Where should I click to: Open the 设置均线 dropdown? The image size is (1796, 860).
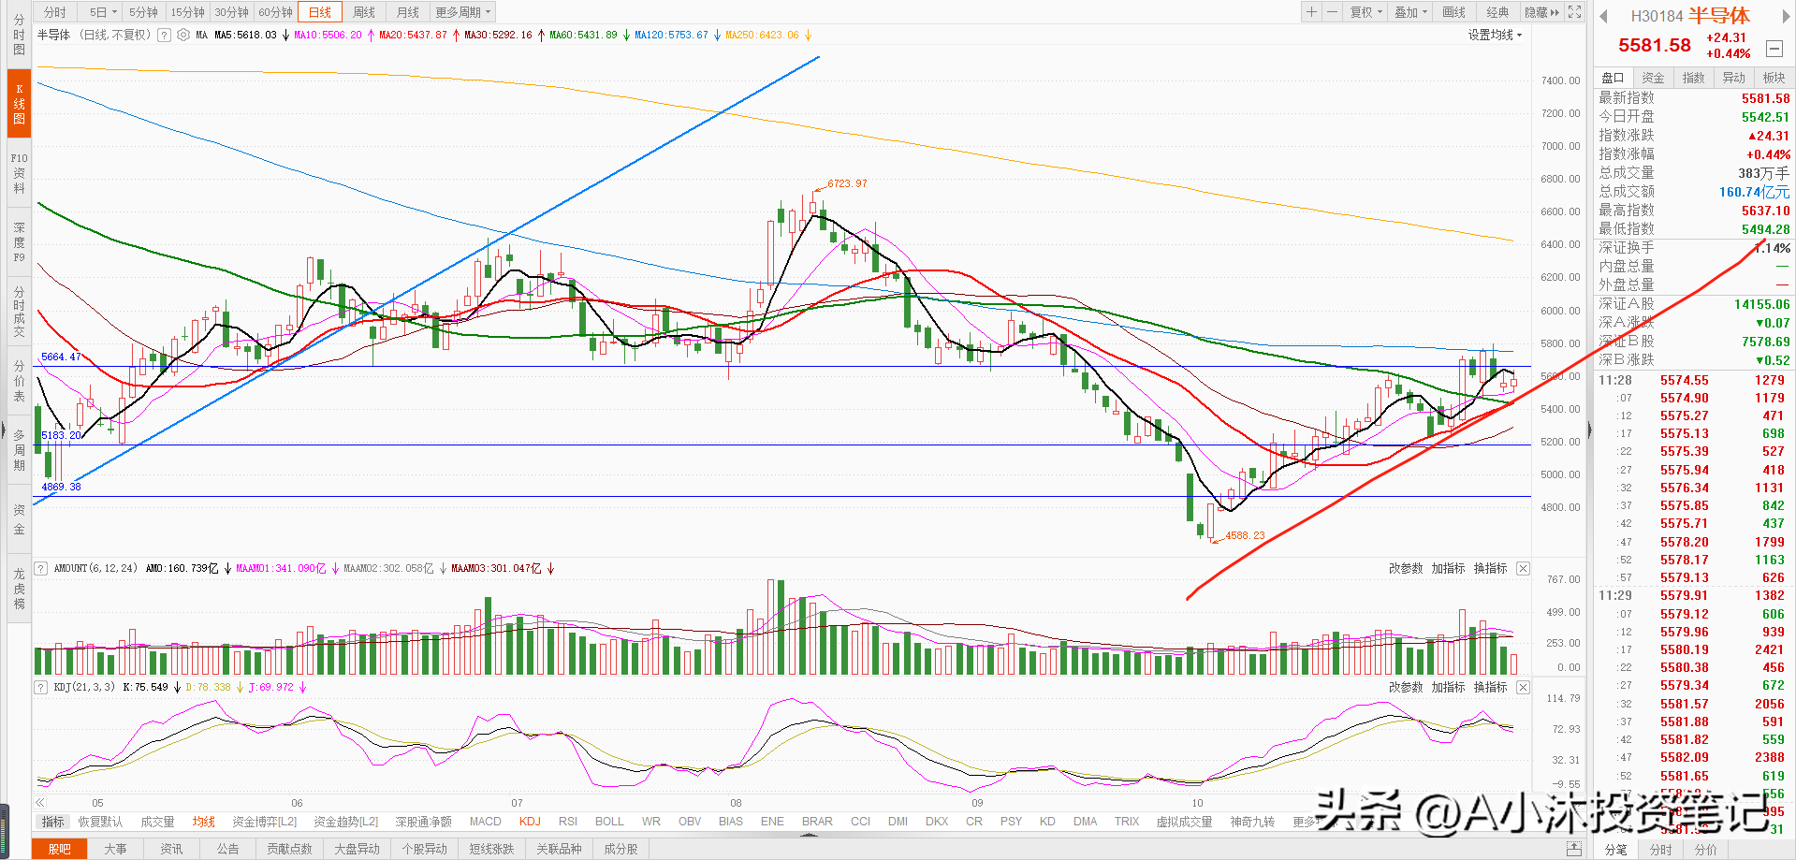pos(1495,35)
